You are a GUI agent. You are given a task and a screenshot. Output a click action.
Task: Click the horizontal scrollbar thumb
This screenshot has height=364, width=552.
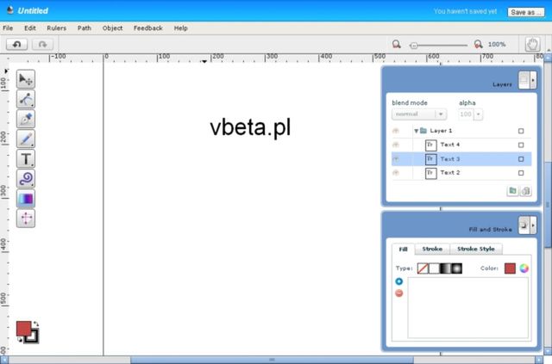click(272, 360)
